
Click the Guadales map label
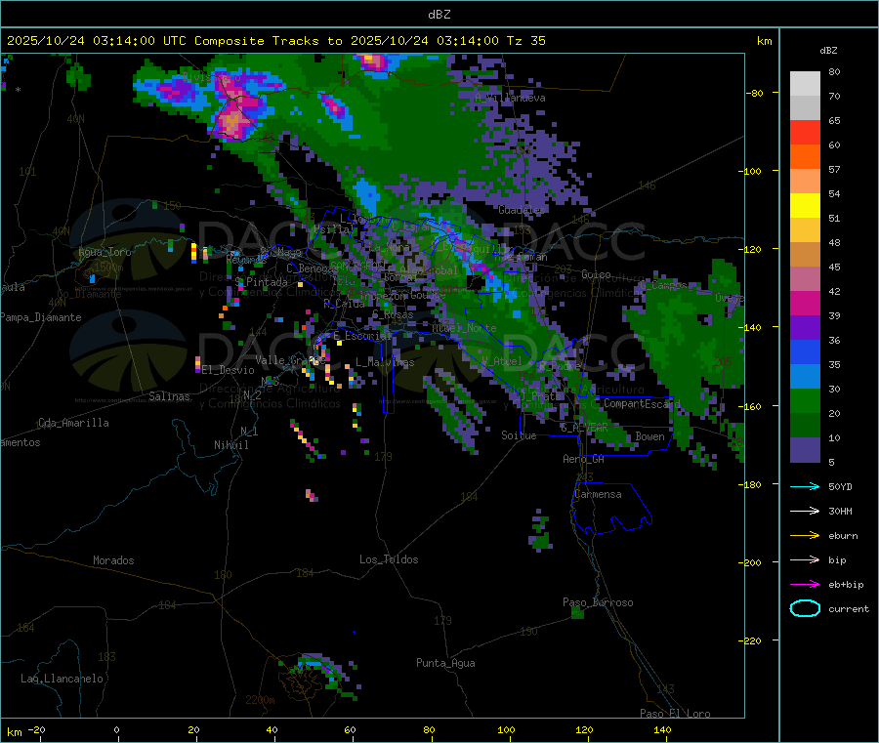coord(522,210)
